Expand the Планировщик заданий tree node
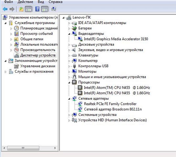 [11, 28]
